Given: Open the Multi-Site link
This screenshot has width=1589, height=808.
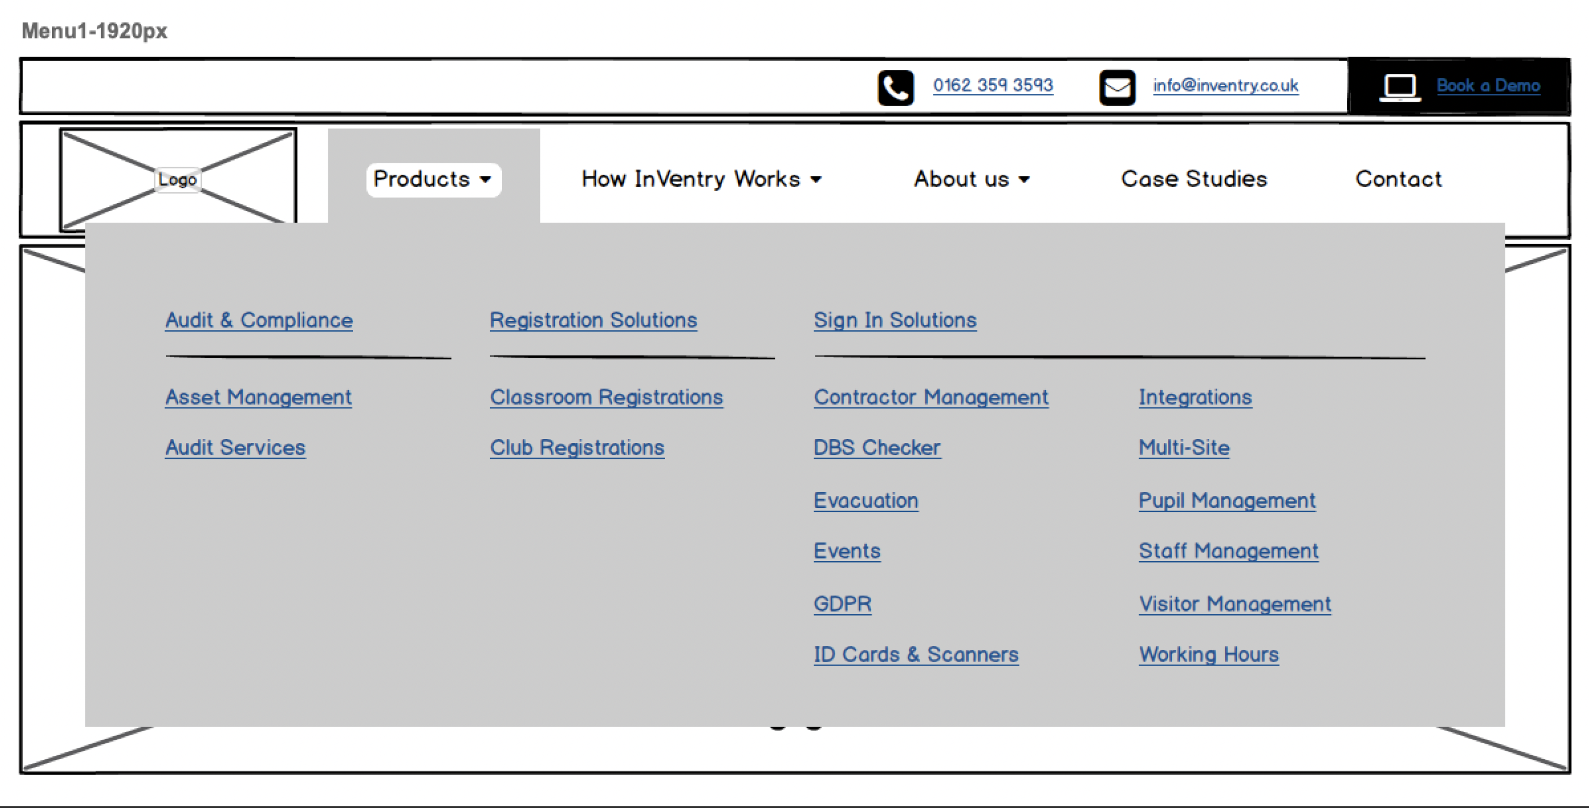Looking at the screenshot, I should coord(1184,448).
